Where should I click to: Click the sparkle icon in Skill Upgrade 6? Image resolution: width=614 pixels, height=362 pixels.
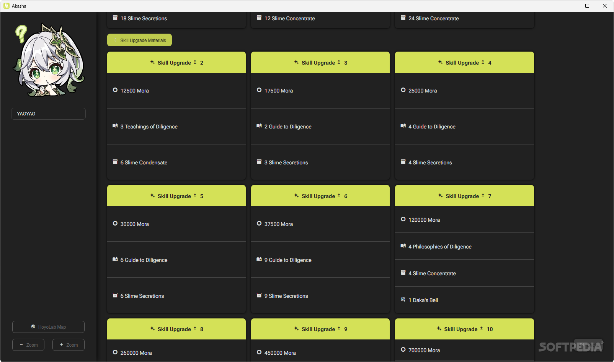296,195
